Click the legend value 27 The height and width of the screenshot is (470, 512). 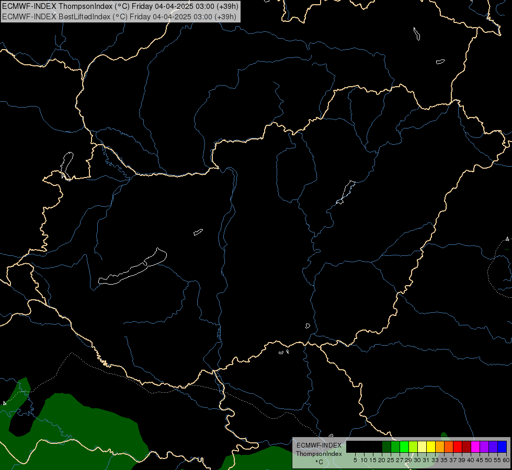pyautogui.click(x=400, y=460)
